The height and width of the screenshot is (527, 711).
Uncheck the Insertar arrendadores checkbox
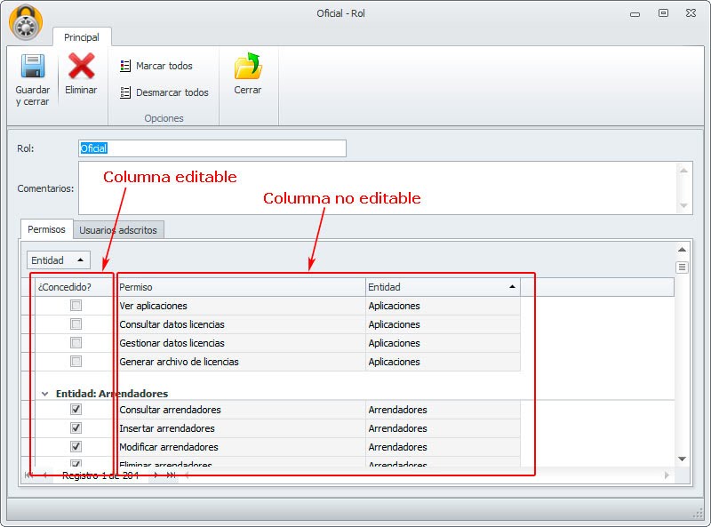click(x=76, y=428)
